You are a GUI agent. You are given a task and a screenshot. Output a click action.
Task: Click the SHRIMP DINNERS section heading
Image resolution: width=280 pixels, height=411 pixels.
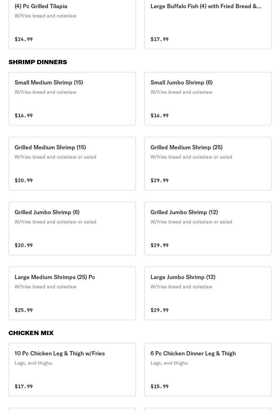38,62
